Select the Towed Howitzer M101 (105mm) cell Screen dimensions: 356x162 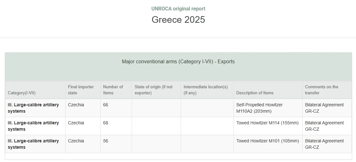(268, 144)
